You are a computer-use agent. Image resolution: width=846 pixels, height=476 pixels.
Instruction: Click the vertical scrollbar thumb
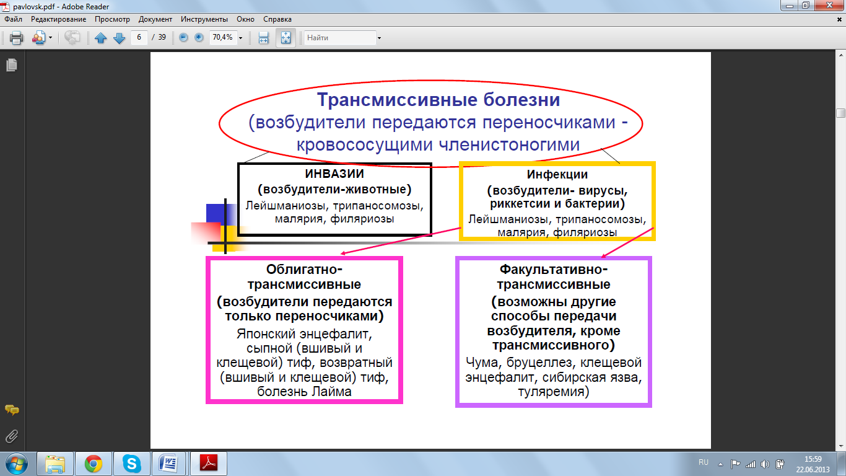pyautogui.click(x=840, y=113)
